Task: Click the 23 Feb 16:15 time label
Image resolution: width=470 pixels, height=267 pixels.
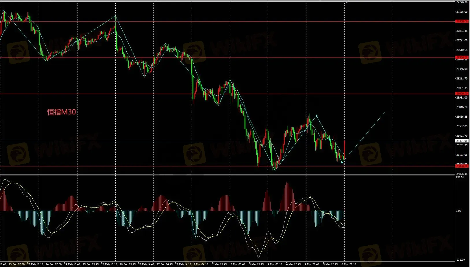Action: [35, 264]
